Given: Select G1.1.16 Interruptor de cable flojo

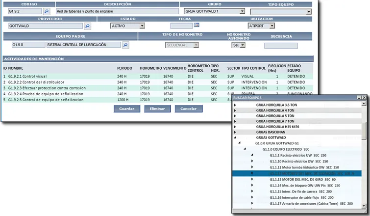Looking at the screenshot, I should 301,197.
